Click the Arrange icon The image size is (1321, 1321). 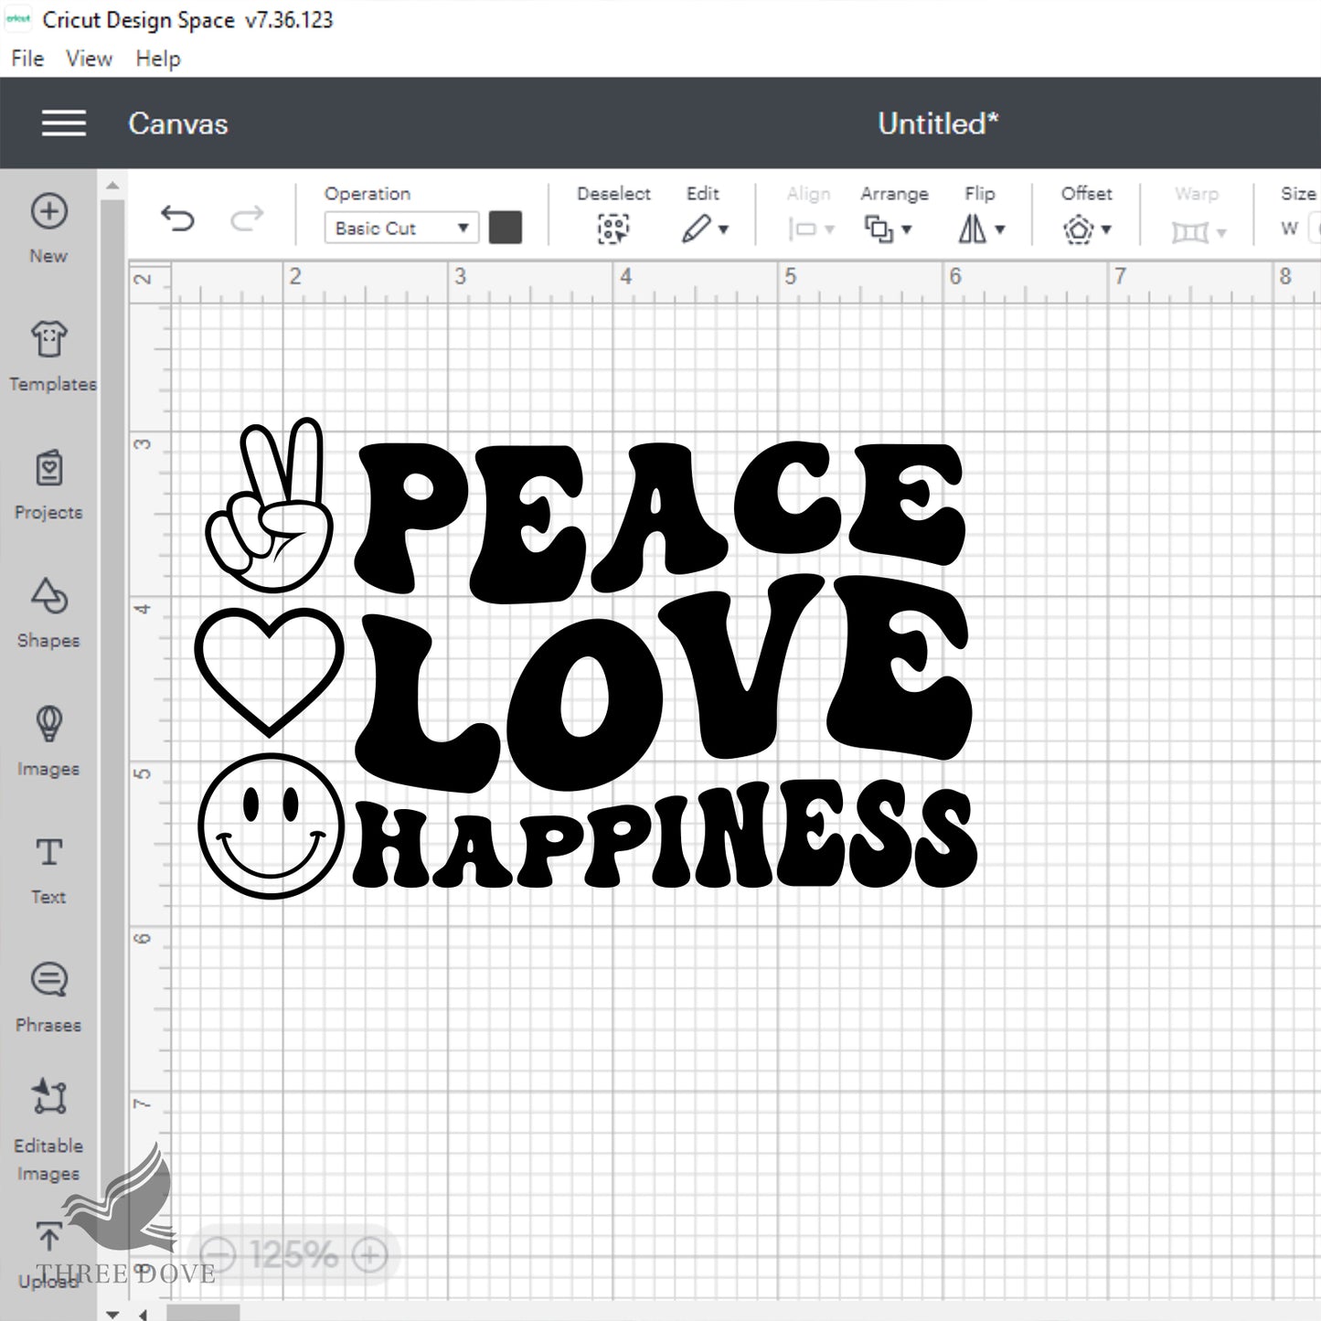(x=879, y=229)
